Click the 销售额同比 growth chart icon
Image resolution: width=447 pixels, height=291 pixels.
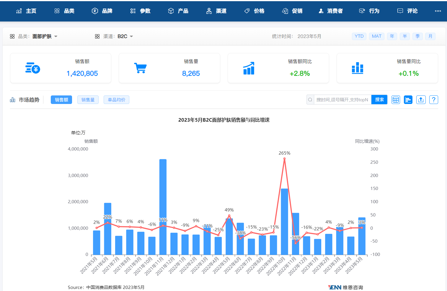click(x=249, y=68)
